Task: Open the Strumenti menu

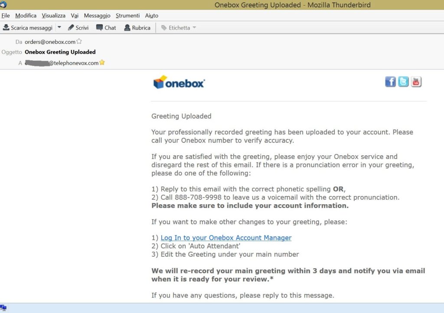Action: pyautogui.click(x=127, y=16)
